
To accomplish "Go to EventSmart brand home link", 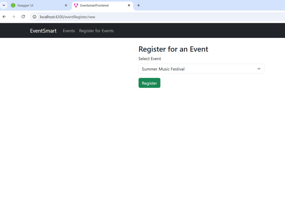I will point(43,31).
